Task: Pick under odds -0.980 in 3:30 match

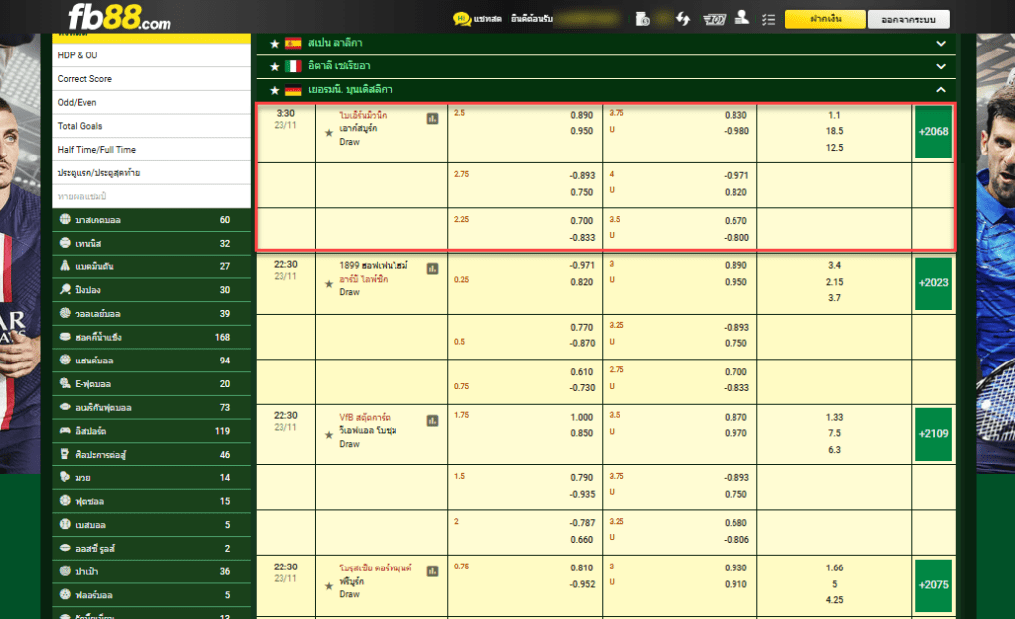Action: pyautogui.click(x=736, y=131)
